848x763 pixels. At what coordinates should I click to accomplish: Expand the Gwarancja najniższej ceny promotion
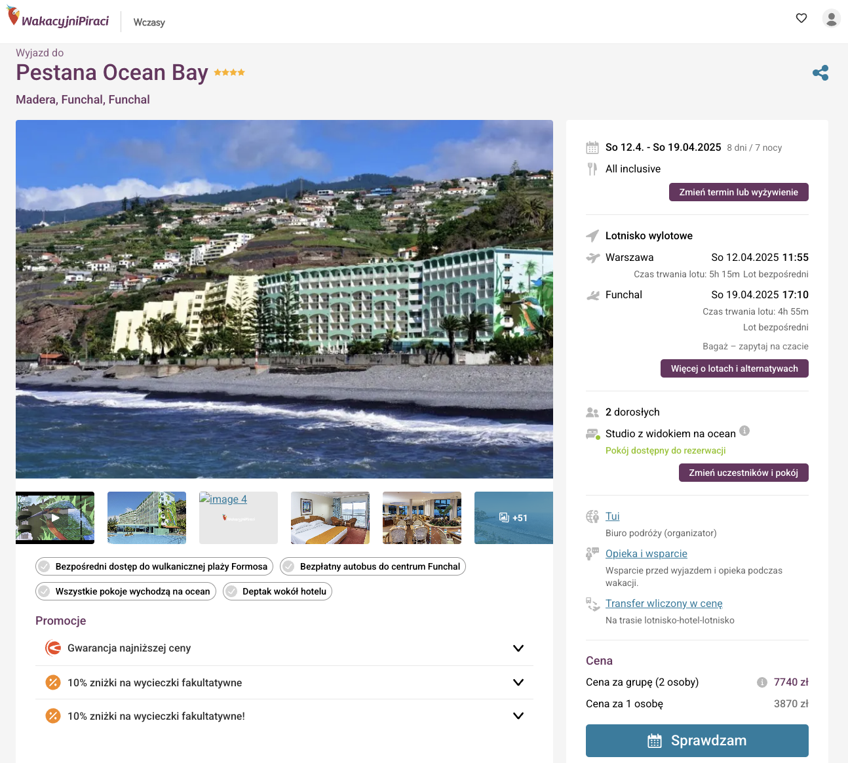click(518, 648)
